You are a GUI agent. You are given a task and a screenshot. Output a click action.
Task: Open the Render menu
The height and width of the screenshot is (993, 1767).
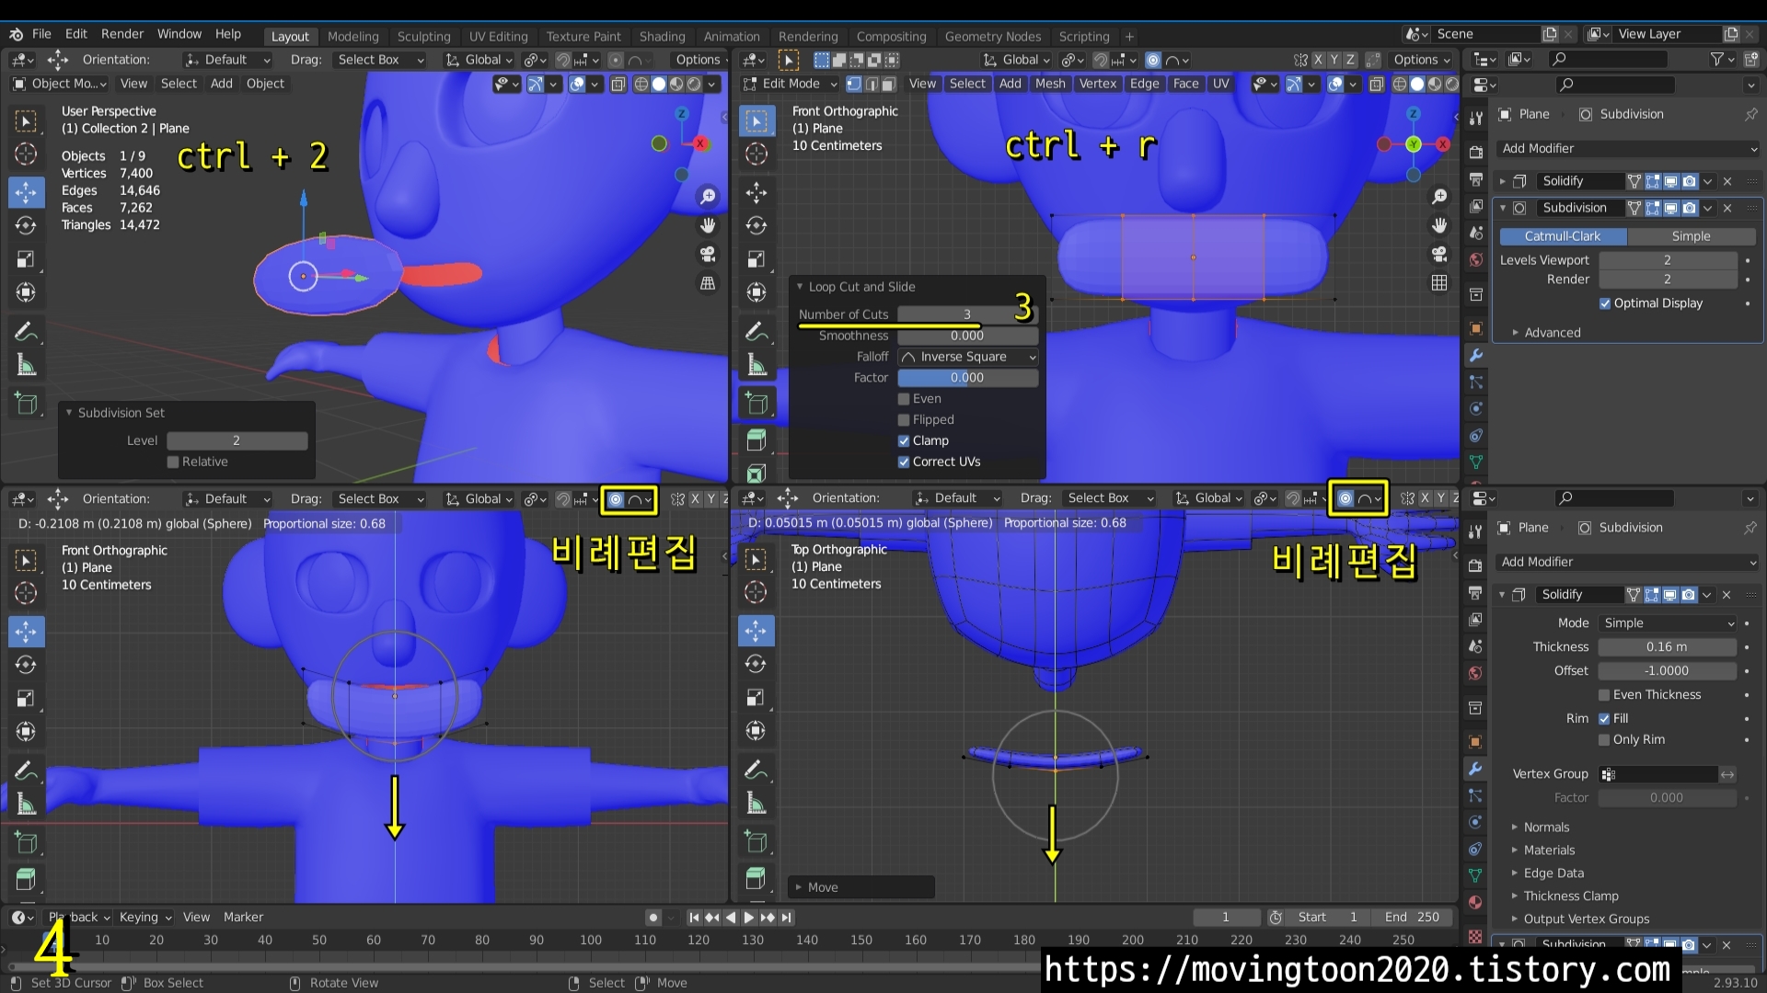(x=122, y=34)
